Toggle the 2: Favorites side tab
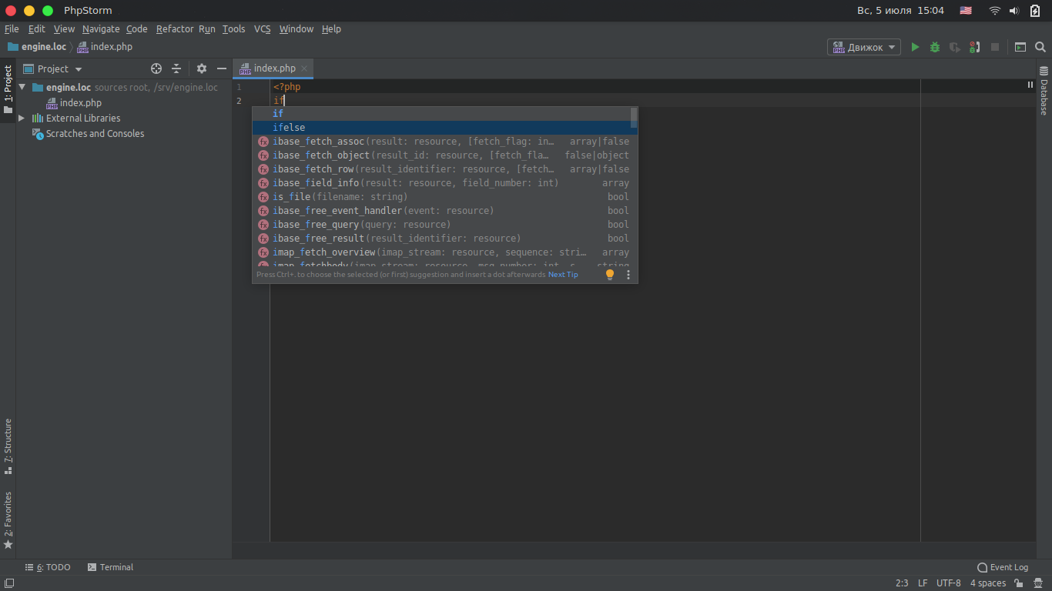The image size is (1052, 591). click(8, 520)
